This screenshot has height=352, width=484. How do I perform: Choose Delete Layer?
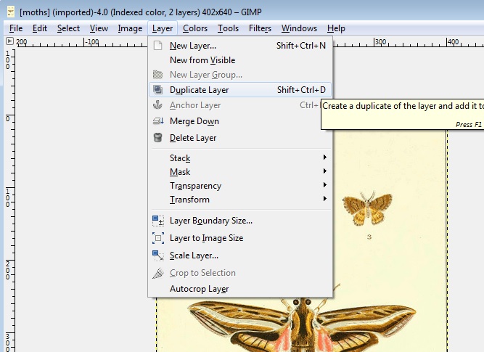tap(240, 137)
